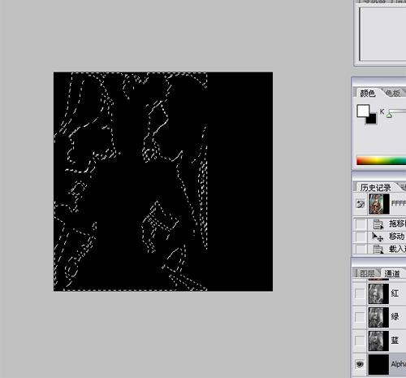Viewport: 406px width, 378px height.
Task: Select the white foreground color swatch
Action: [x=363, y=111]
